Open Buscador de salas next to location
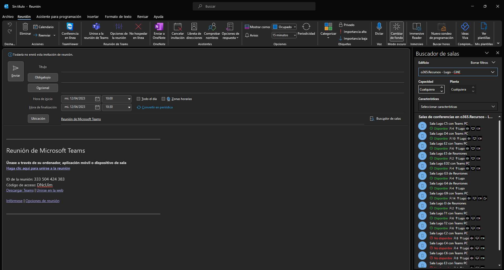 [385, 119]
